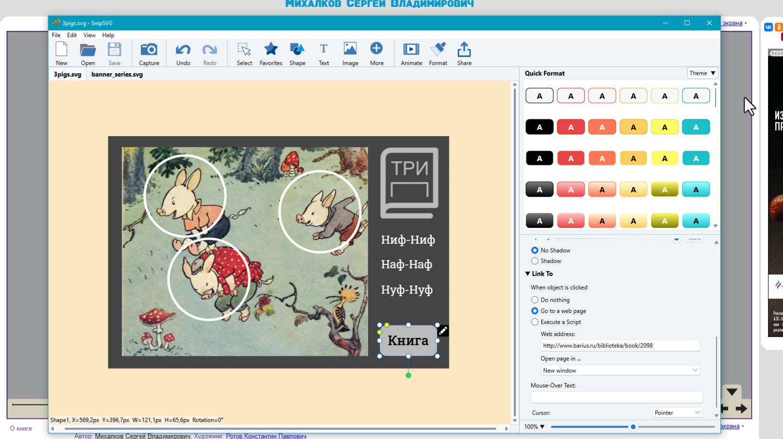Click the Книга button shape on canvas
Screen dimensions: 783x439
tap(408, 340)
